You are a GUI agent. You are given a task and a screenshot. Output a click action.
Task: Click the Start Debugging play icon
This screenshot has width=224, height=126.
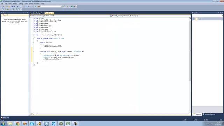point(35,7)
